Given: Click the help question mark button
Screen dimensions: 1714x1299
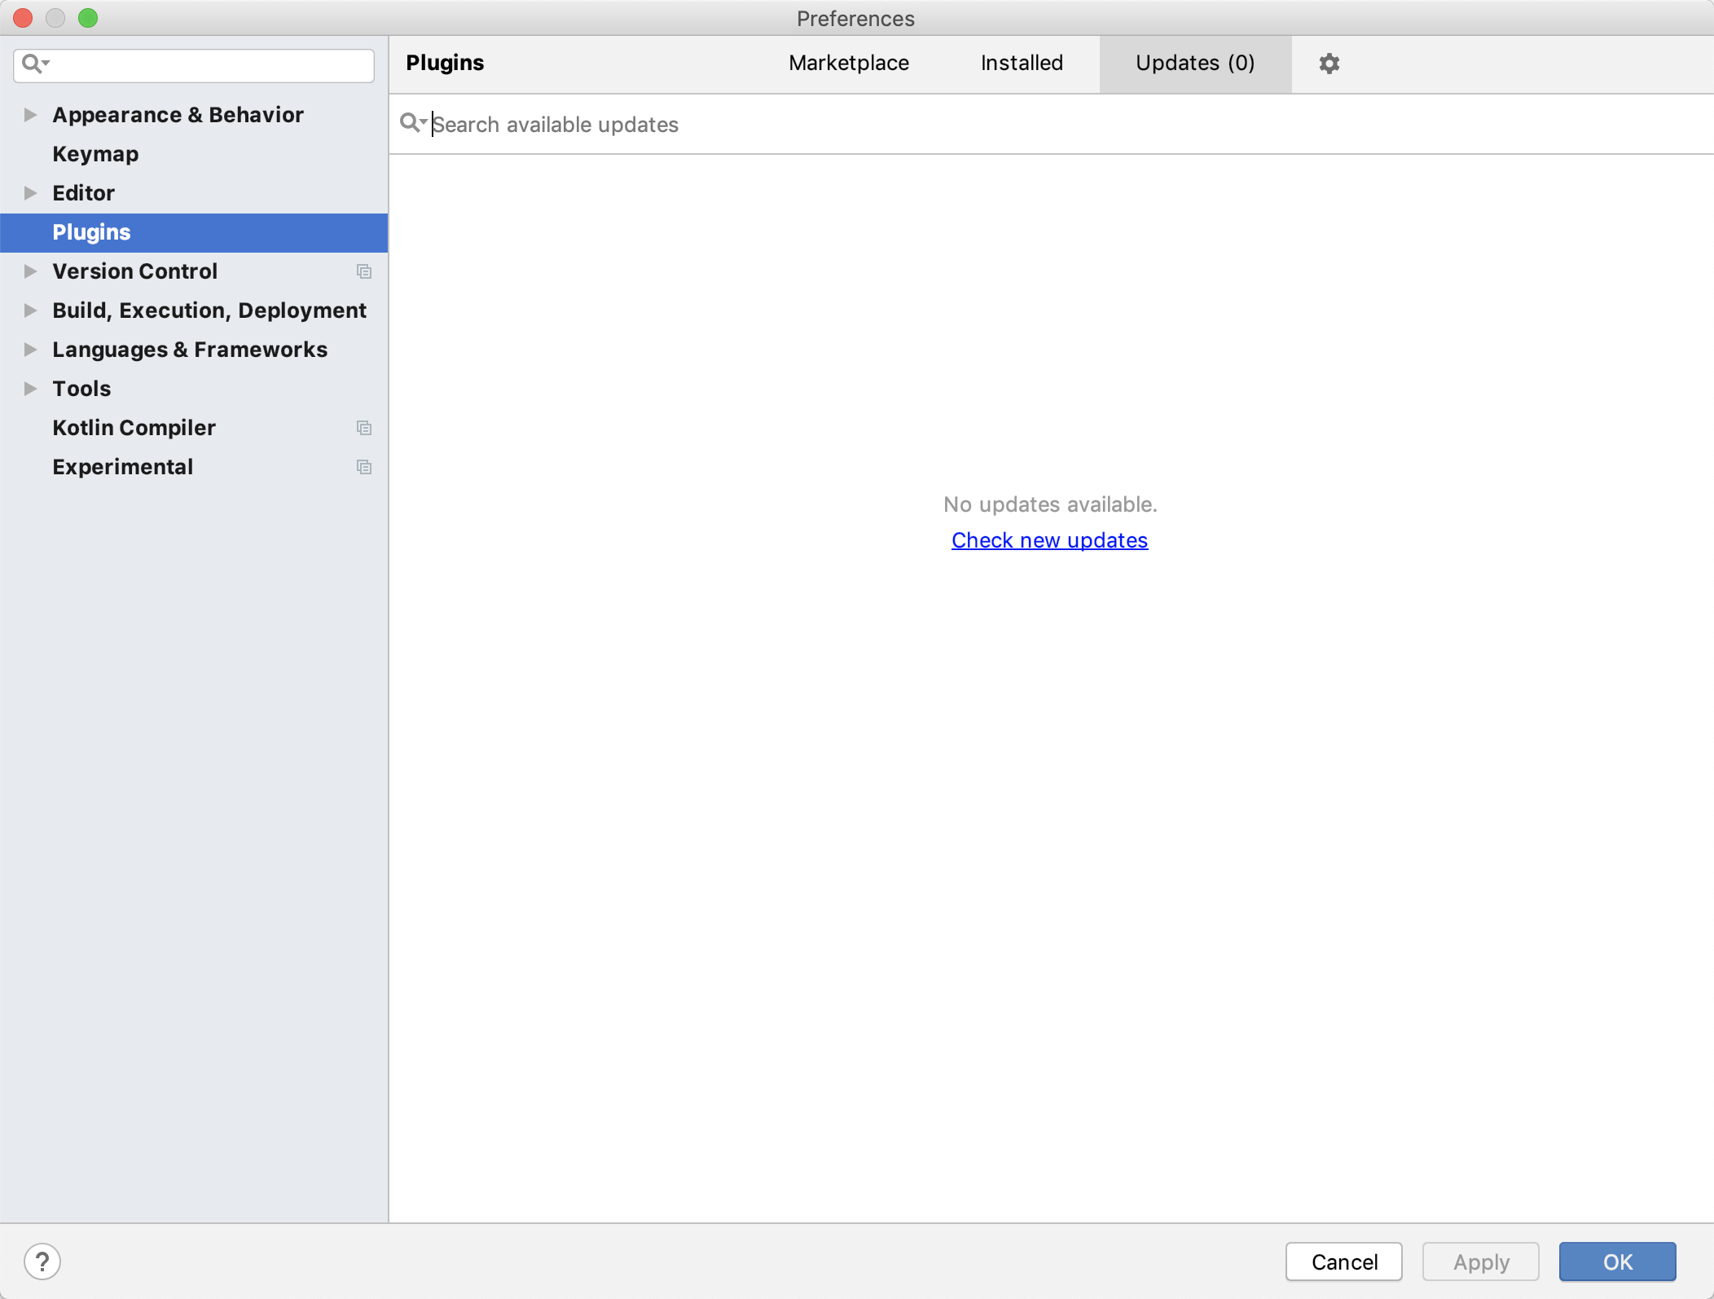Looking at the screenshot, I should pyautogui.click(x=42, y=1262).
